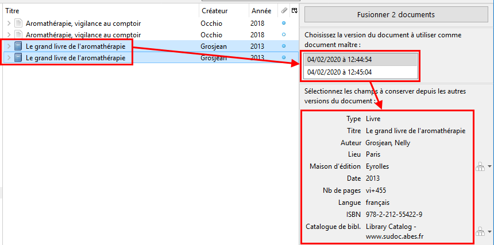Click the blue attachment dot of the first Occhio row
Screen dimensions: 494x245
(x=284, y=24)
